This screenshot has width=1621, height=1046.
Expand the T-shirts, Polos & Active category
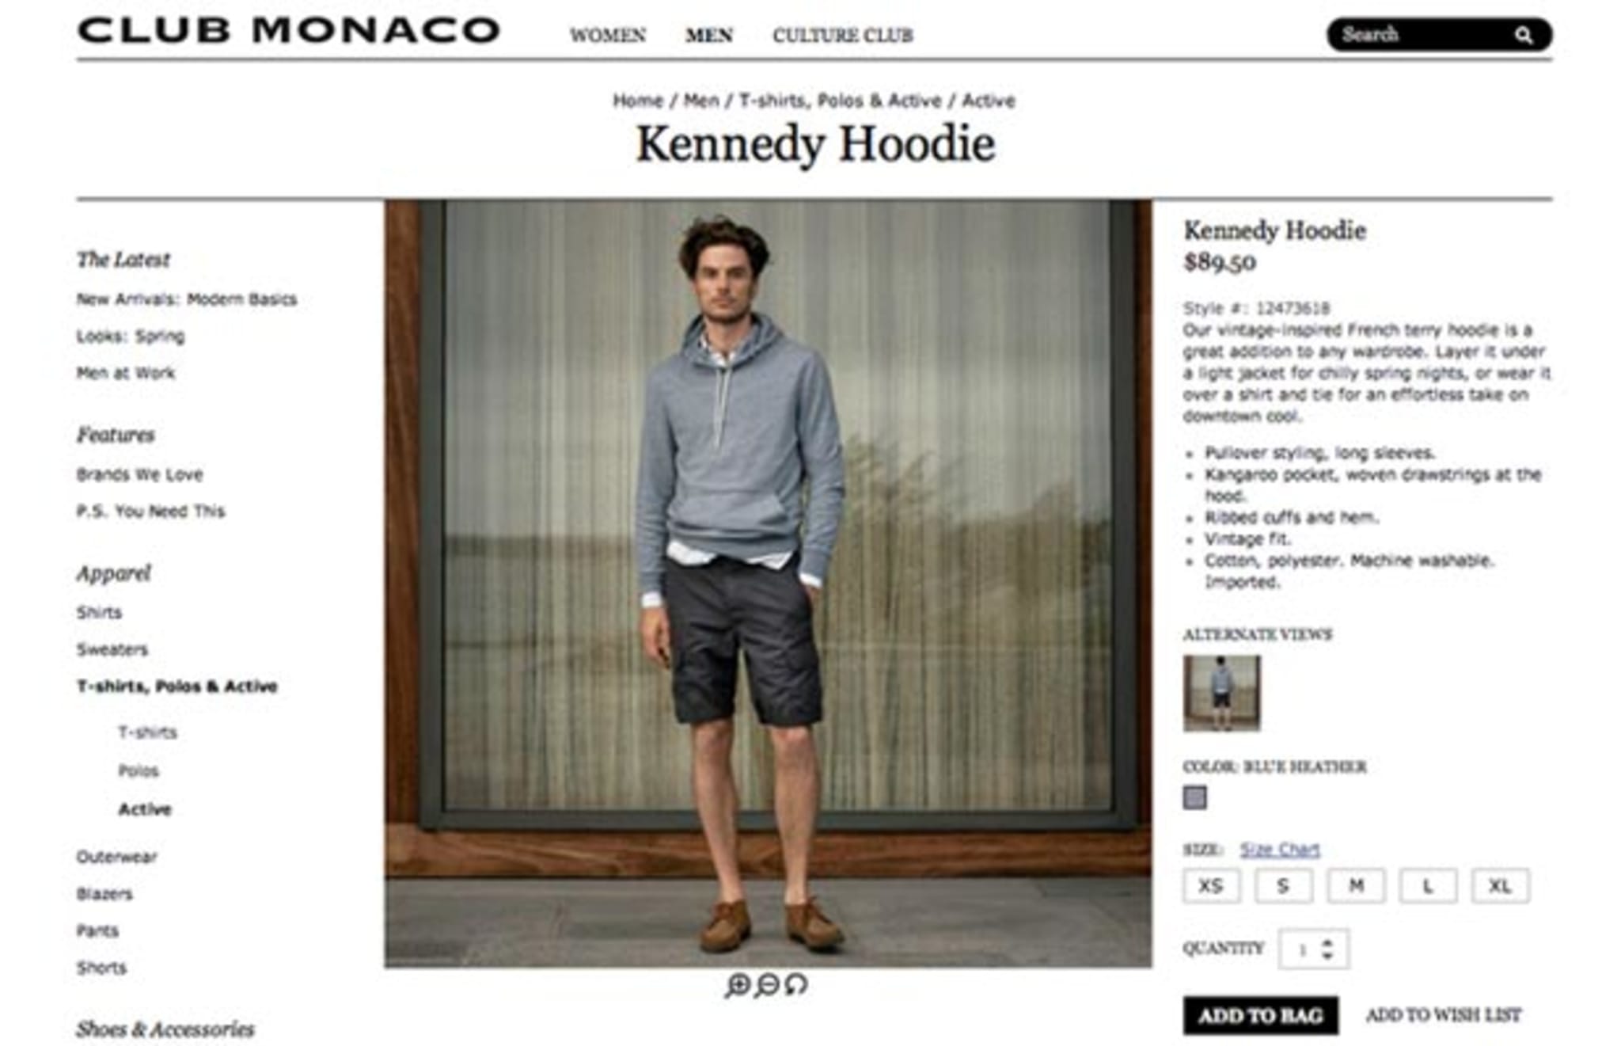[x=177, y=687]
